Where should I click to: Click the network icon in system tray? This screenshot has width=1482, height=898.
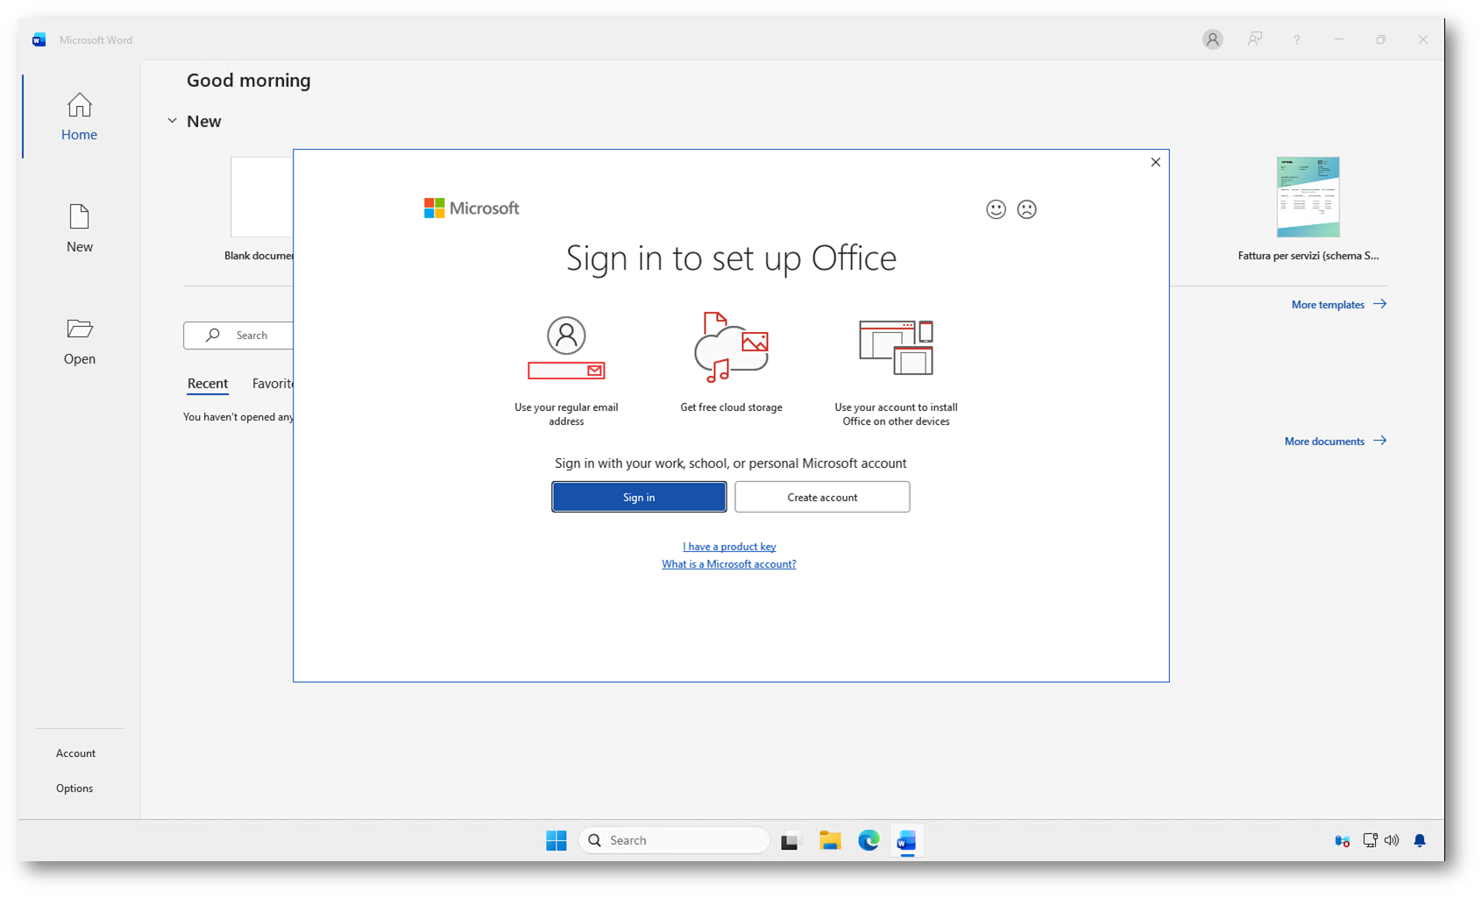pos(1370,841)
